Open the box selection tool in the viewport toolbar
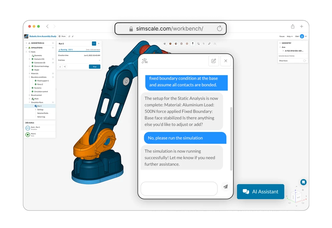332x228 pixels. [x=198, y=44]
